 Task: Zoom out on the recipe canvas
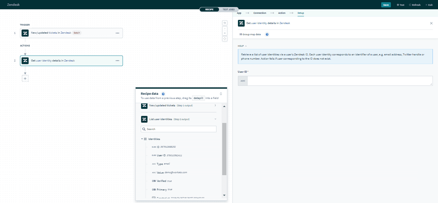pyautogui.click(x=224, y=33)
